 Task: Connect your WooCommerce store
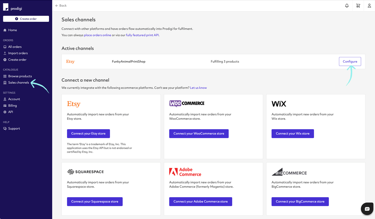point(199,133)
